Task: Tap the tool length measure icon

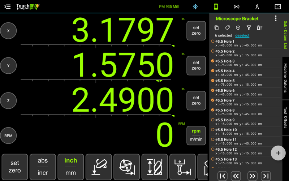Action: [x=155, y=167]
